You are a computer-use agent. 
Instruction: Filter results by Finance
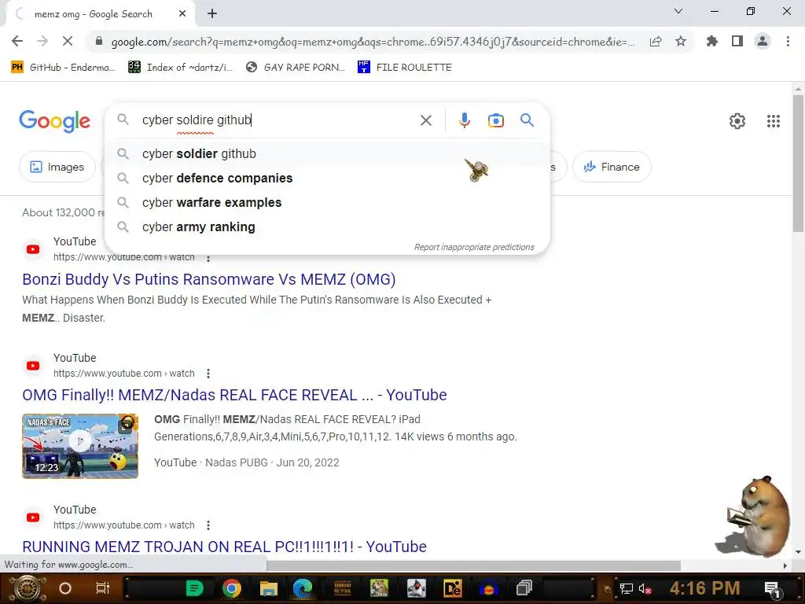612,167
